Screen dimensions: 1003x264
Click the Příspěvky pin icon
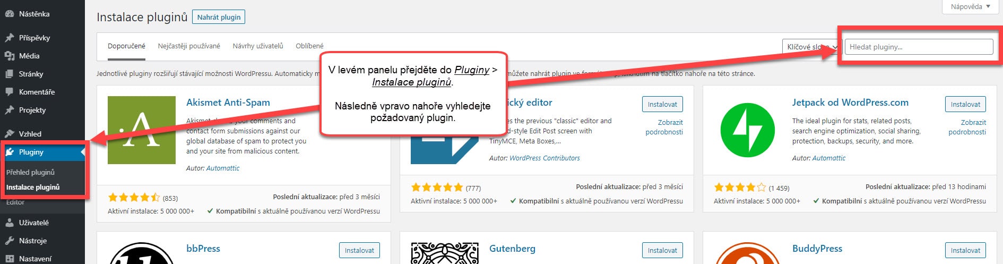click(9, 38)
